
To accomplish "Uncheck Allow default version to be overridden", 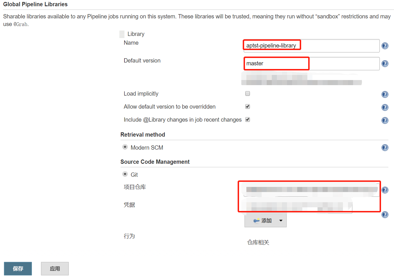I will [x=248, y=106].
